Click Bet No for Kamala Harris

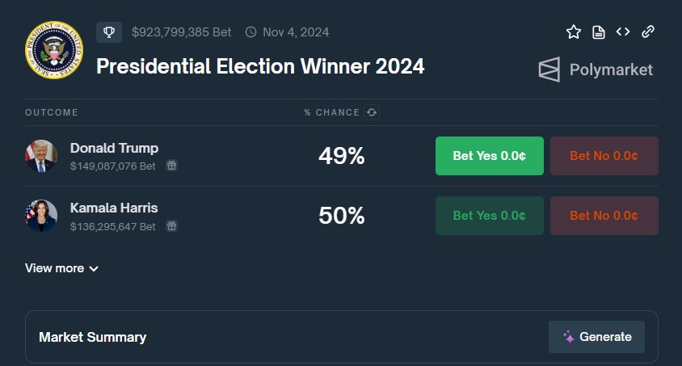(604, 216)
